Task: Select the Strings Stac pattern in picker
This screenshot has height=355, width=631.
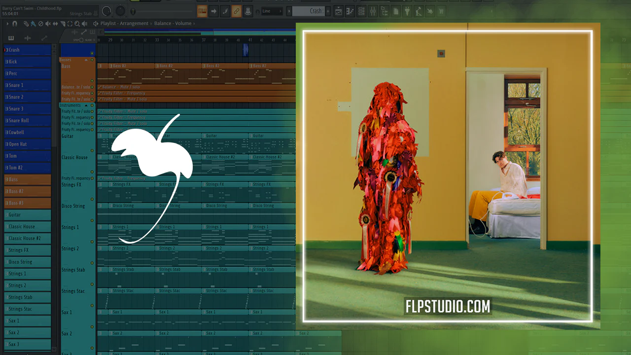Action: [x=28, y=309]
